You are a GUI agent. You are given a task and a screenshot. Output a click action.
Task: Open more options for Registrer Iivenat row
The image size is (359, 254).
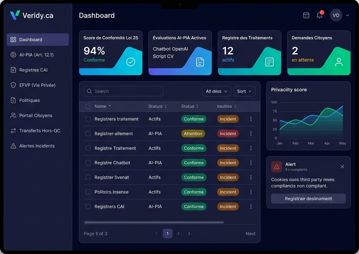click(251, 177)
